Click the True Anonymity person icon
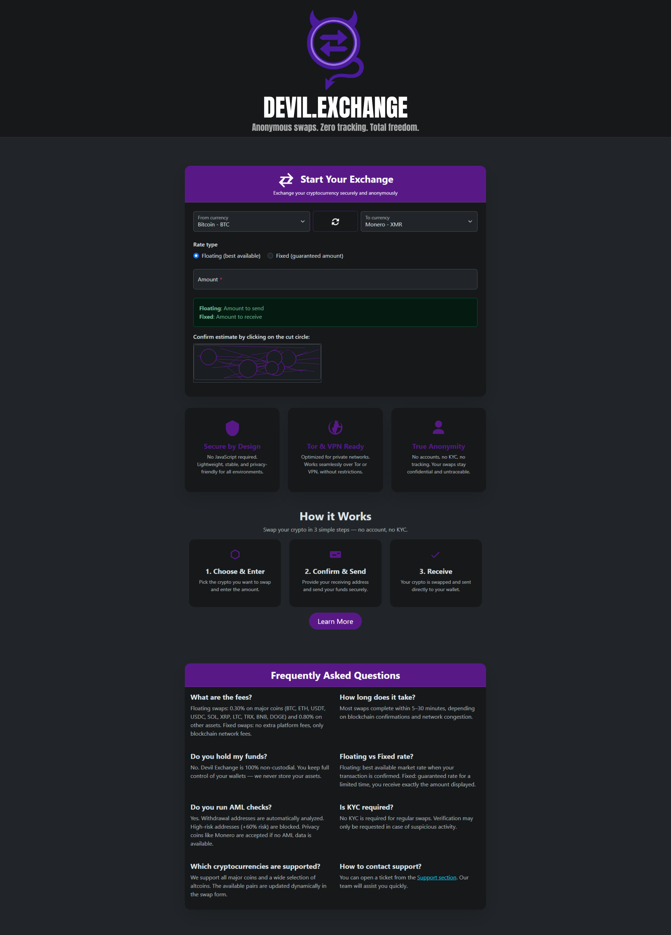Viewport: 671px width, 935px height. 438,427
